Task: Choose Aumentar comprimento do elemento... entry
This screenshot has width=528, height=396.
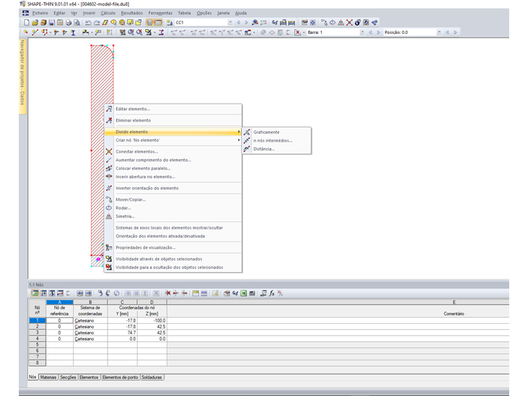Action: pos(173,160)
